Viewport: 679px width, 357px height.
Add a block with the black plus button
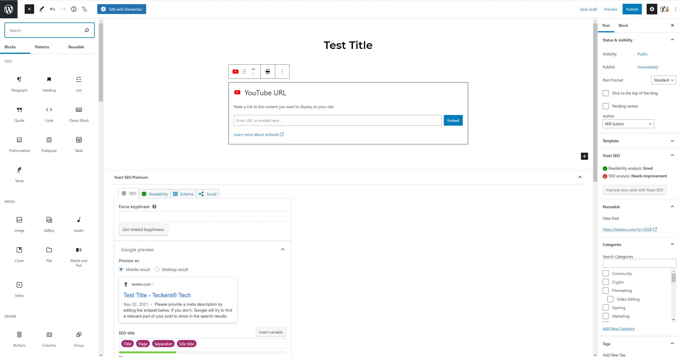click(x=584, y=156)
